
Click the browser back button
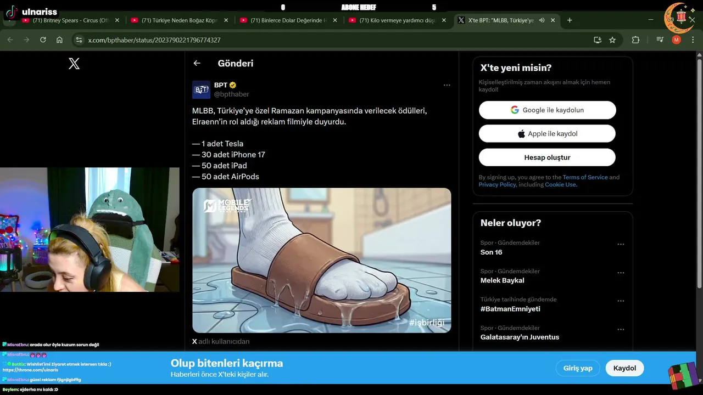coord(10,39)
